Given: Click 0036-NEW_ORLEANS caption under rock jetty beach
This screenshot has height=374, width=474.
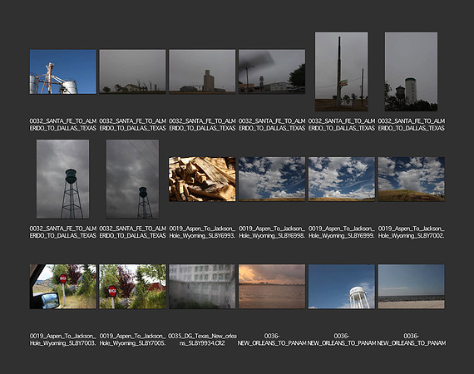Looking at the screenshot, I should 411,340.
